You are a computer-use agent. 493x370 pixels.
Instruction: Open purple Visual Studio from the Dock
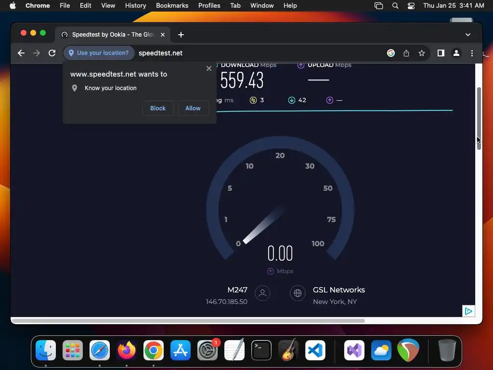pyautogui.click(x=354, y=350)
